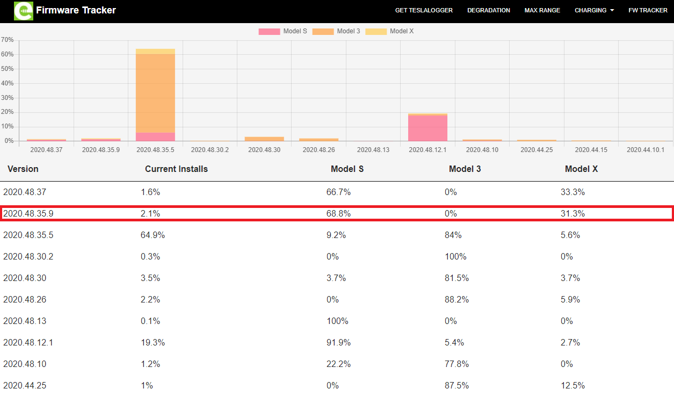This screenshot has height=396, width=674.
Task: Toggle the Model X legend swatch
Action: 376,32
